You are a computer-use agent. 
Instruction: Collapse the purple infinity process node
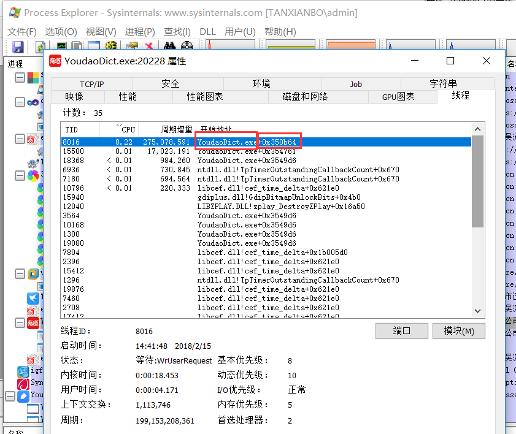[20, 102]
